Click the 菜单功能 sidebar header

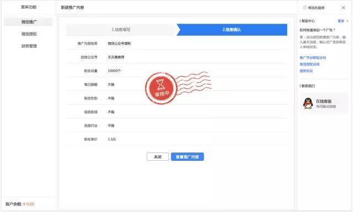coord(29,7)
